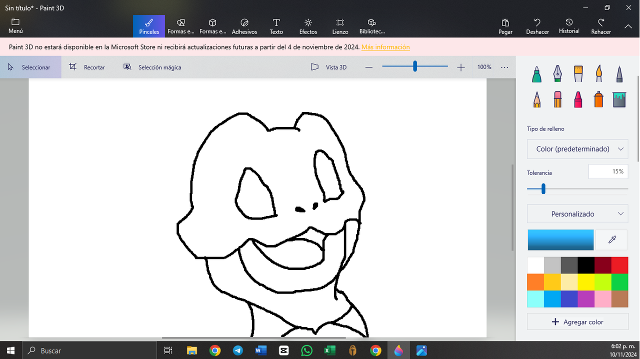Choose the orange color swatch
This screenshot has height=359, width=640.
535,282
